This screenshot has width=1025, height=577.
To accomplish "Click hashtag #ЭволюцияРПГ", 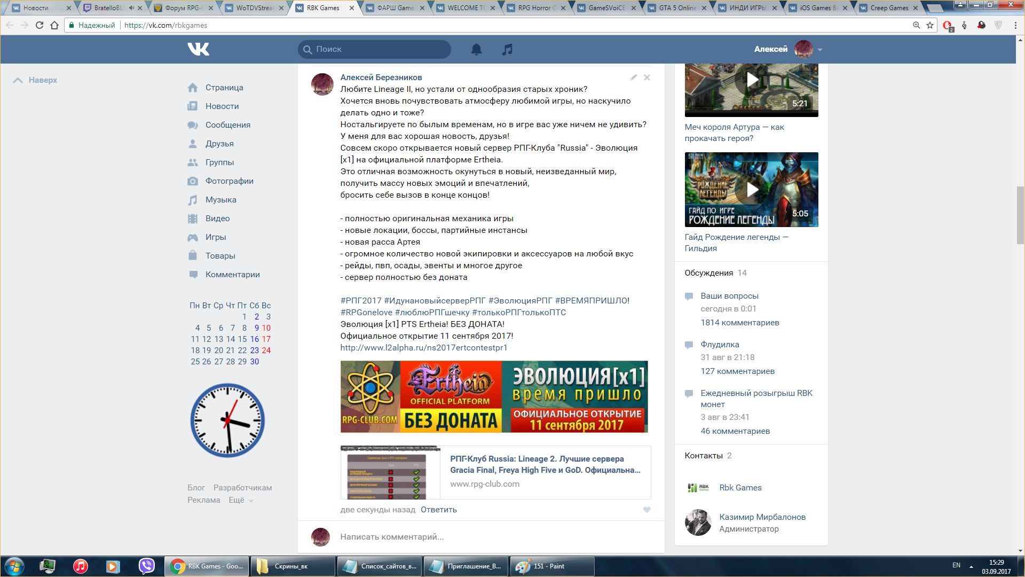I will [520, 301].
